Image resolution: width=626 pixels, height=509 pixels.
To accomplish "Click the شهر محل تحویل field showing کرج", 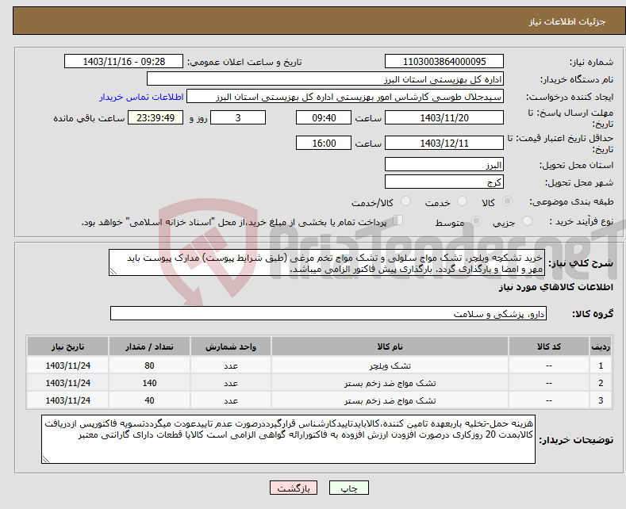I will click(444, 182).
